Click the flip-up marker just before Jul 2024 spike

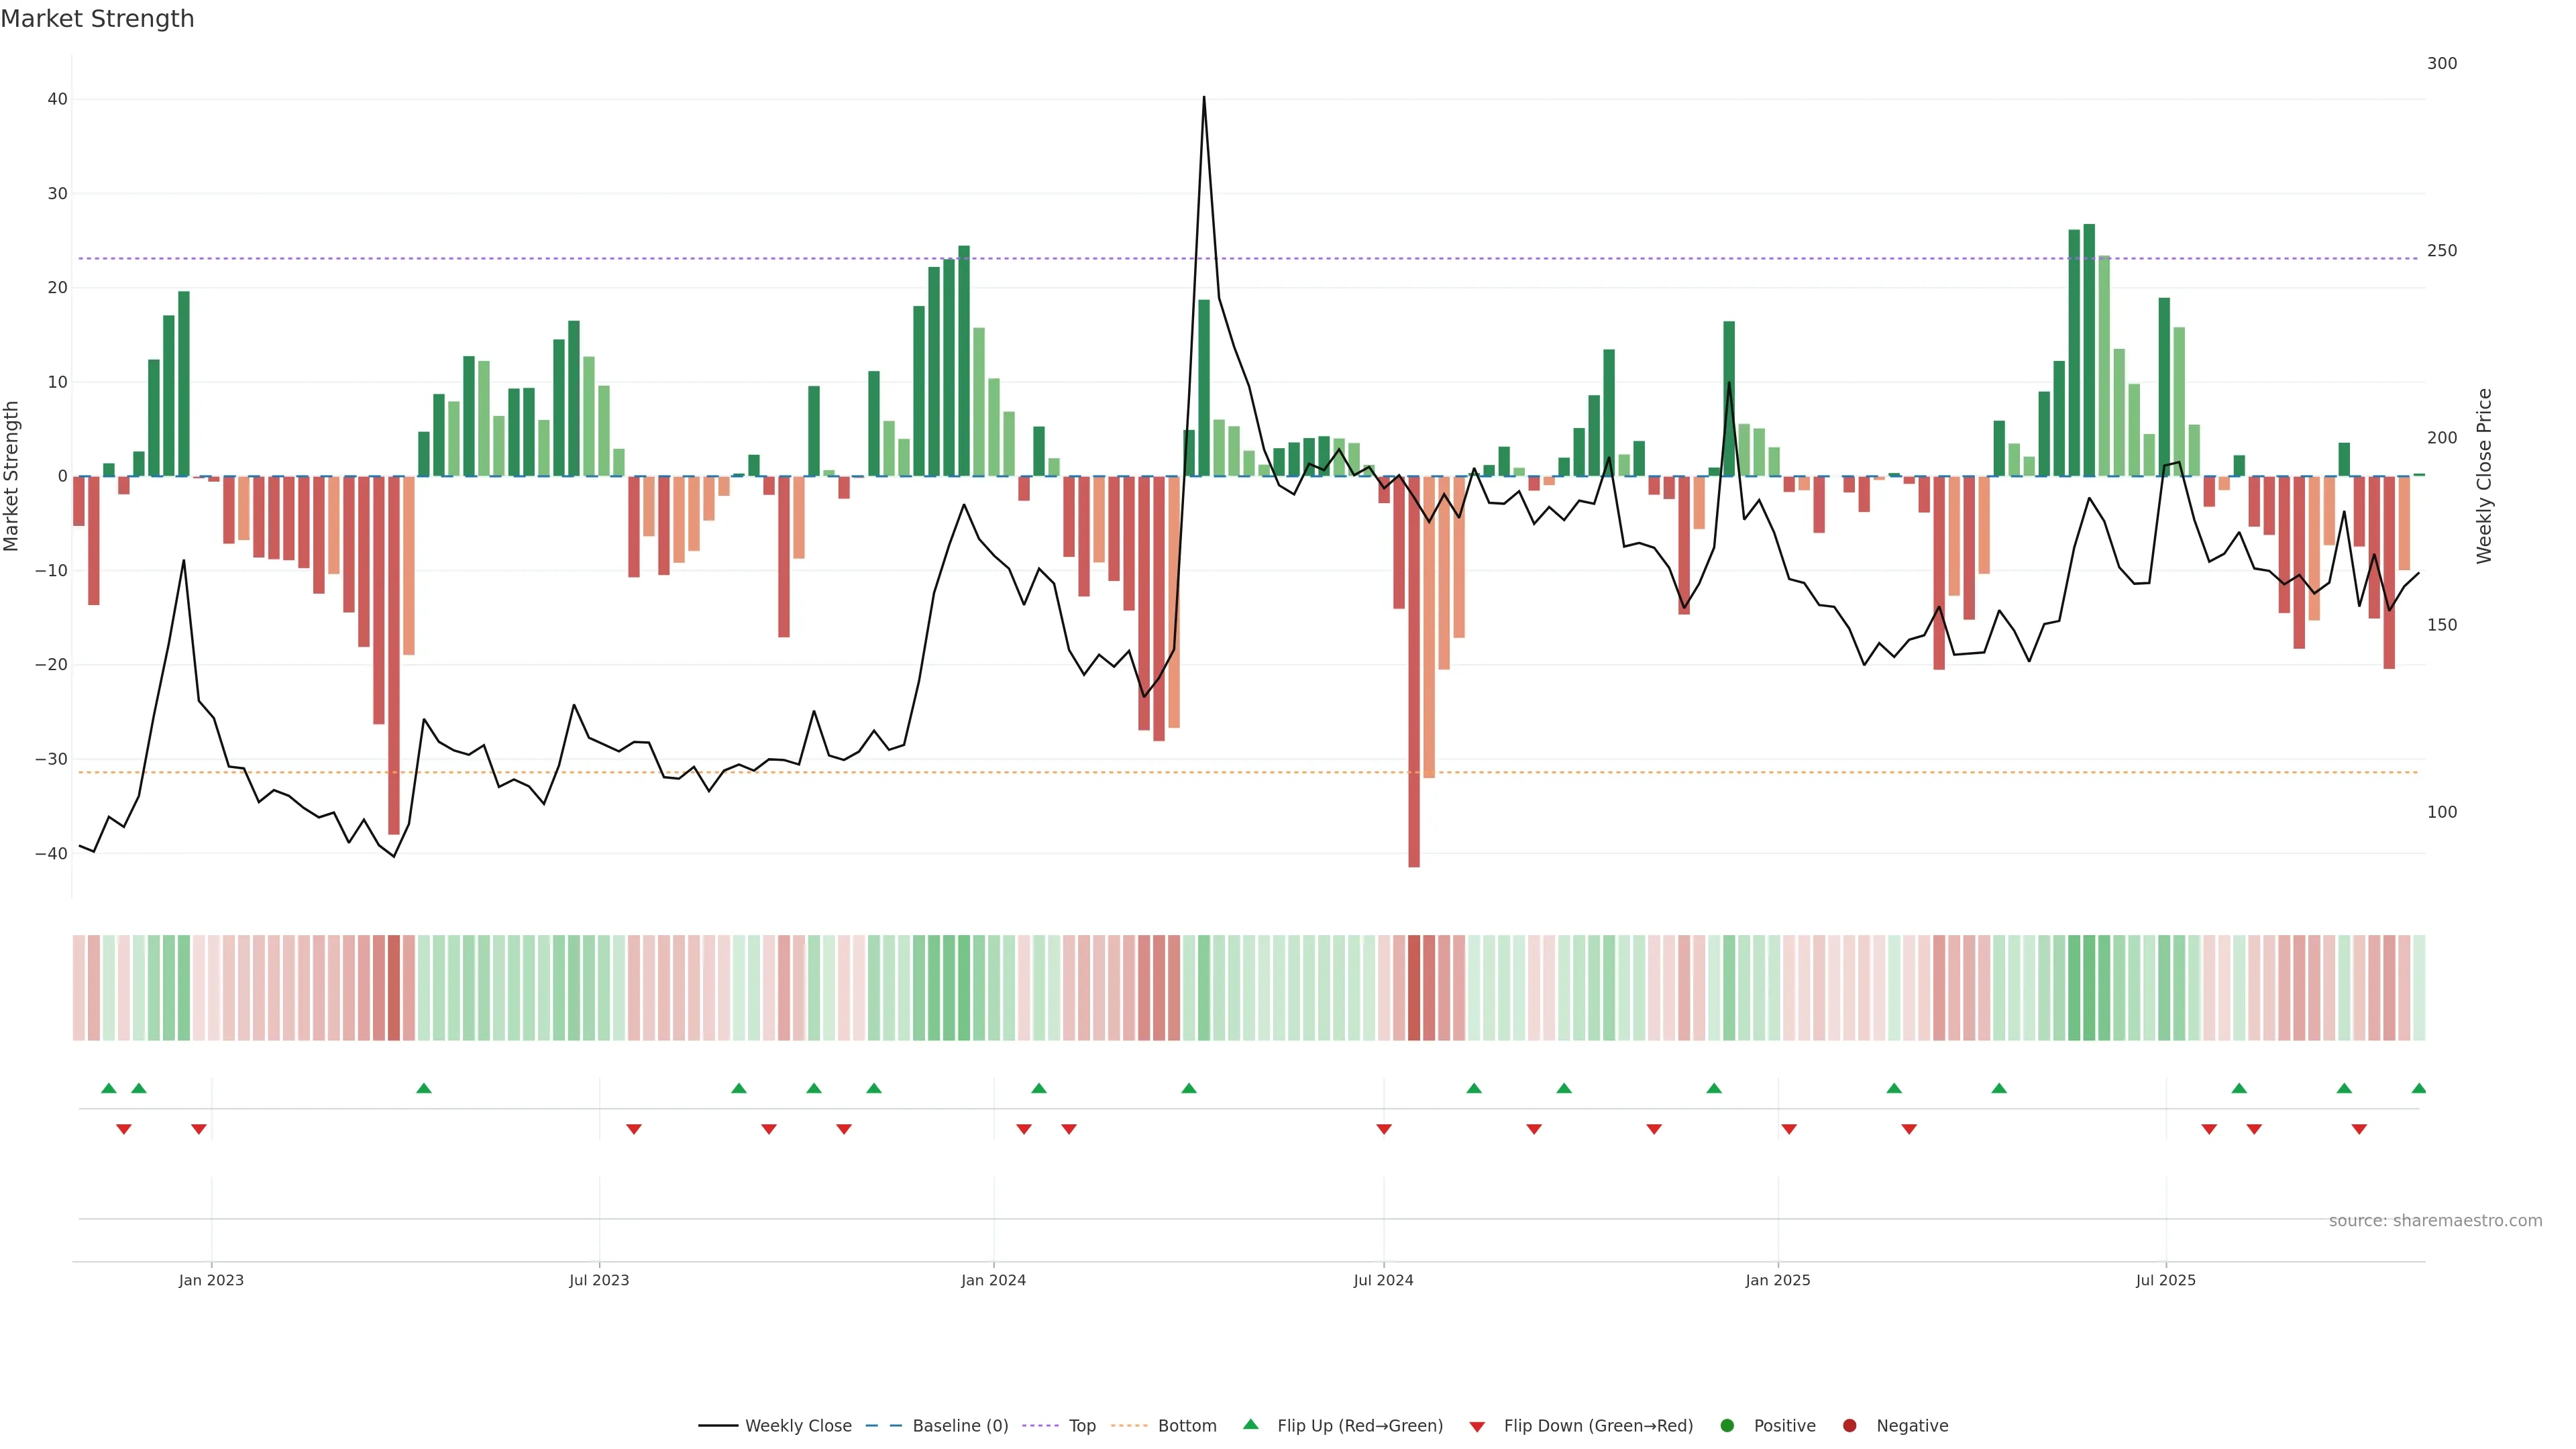(x=1189, y=1088)
